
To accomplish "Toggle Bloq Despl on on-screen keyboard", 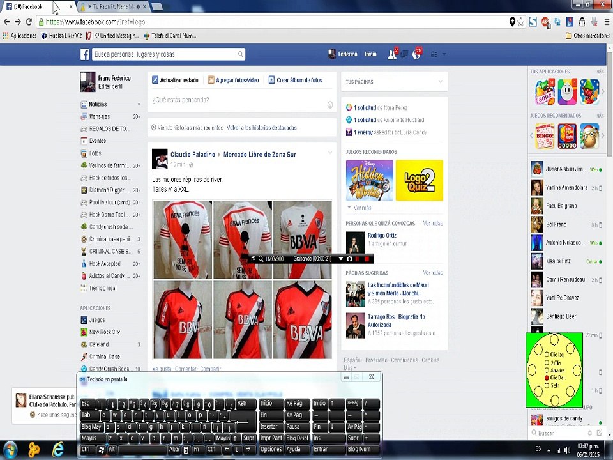I will click(x=297, y=438).
